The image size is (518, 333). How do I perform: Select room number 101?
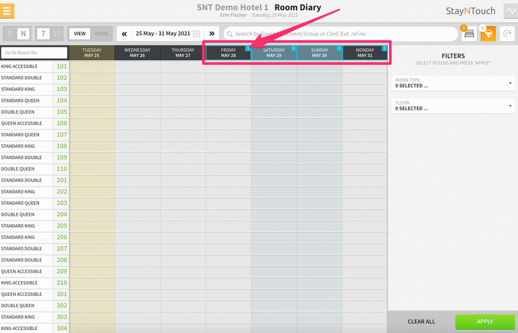click(x=62, y=66)
